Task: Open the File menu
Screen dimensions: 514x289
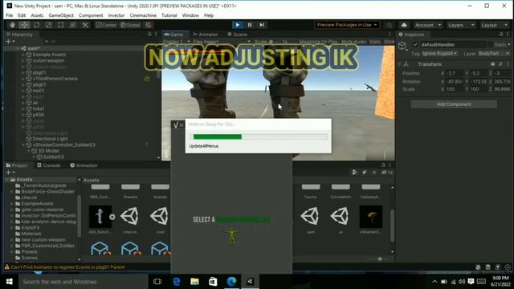Action: point(10,15)
